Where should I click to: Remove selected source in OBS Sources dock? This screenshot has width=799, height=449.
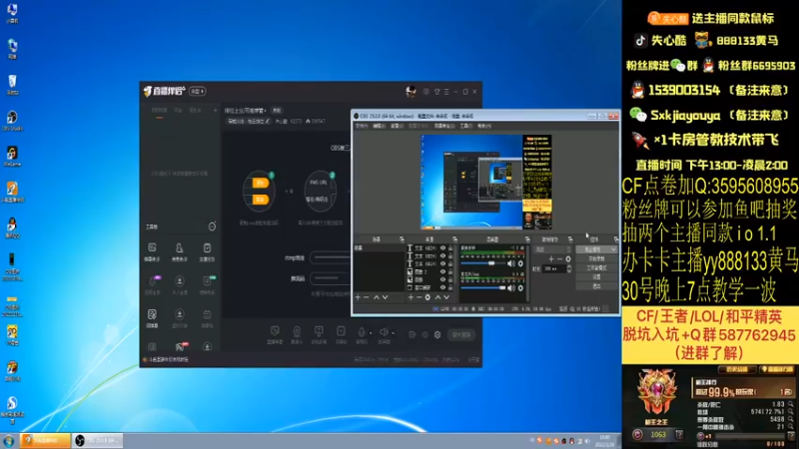[x=418, y=297]
